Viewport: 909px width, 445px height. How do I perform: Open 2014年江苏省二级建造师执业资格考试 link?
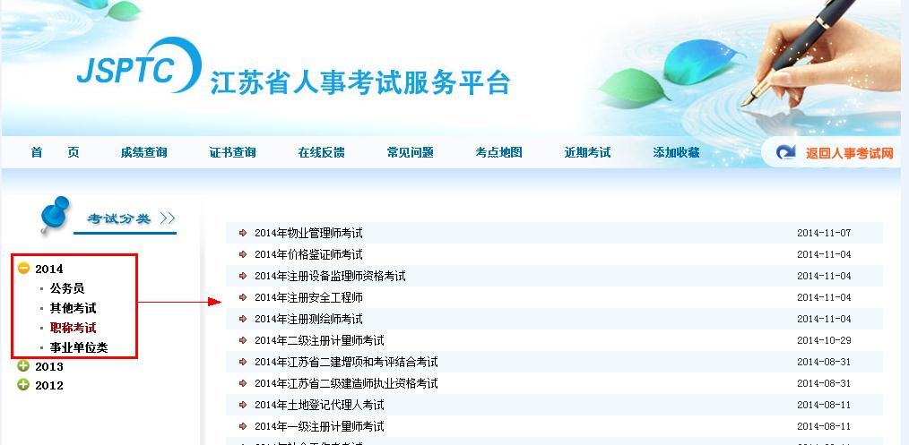[x=346, y=383]
